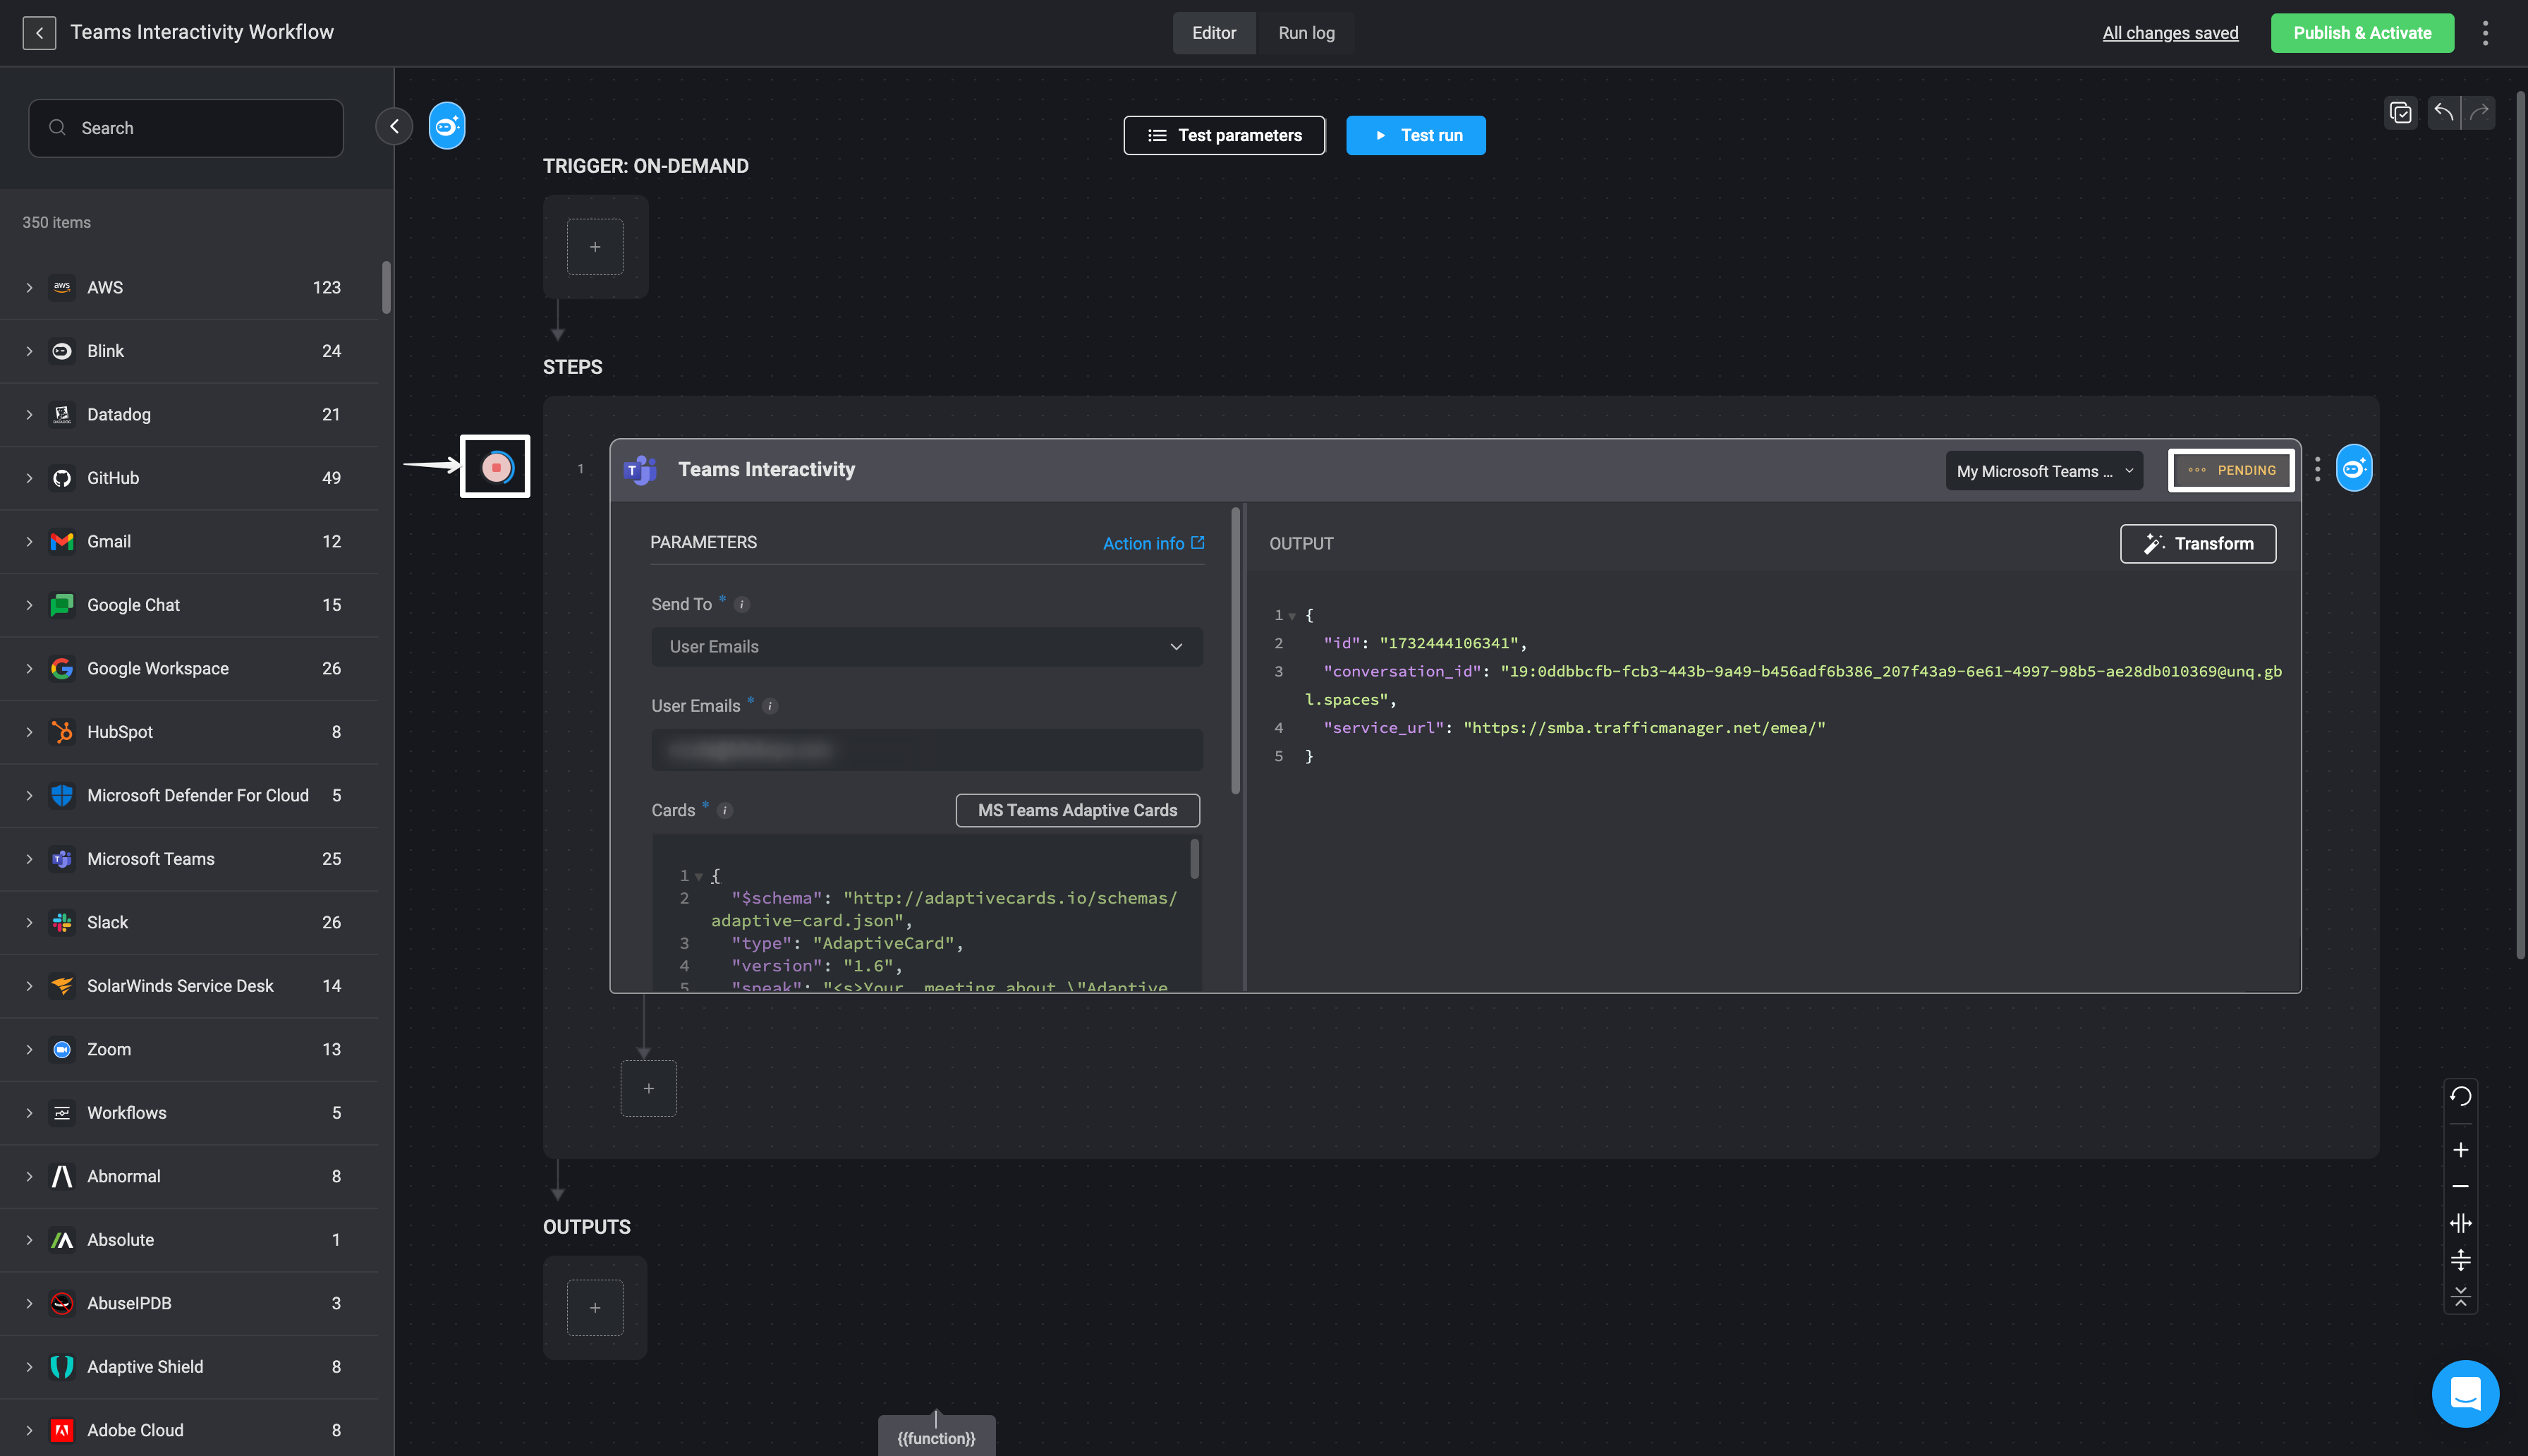2528x1456 pixels.
Task: Select Zoom in the sidebar
Action: [189, 1050]
